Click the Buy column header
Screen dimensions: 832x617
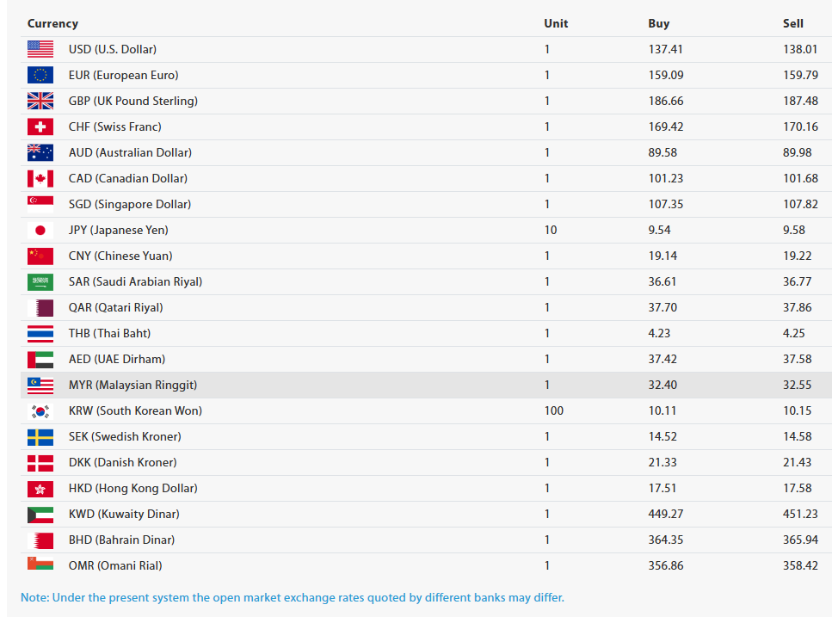click(x=658, y=23)
